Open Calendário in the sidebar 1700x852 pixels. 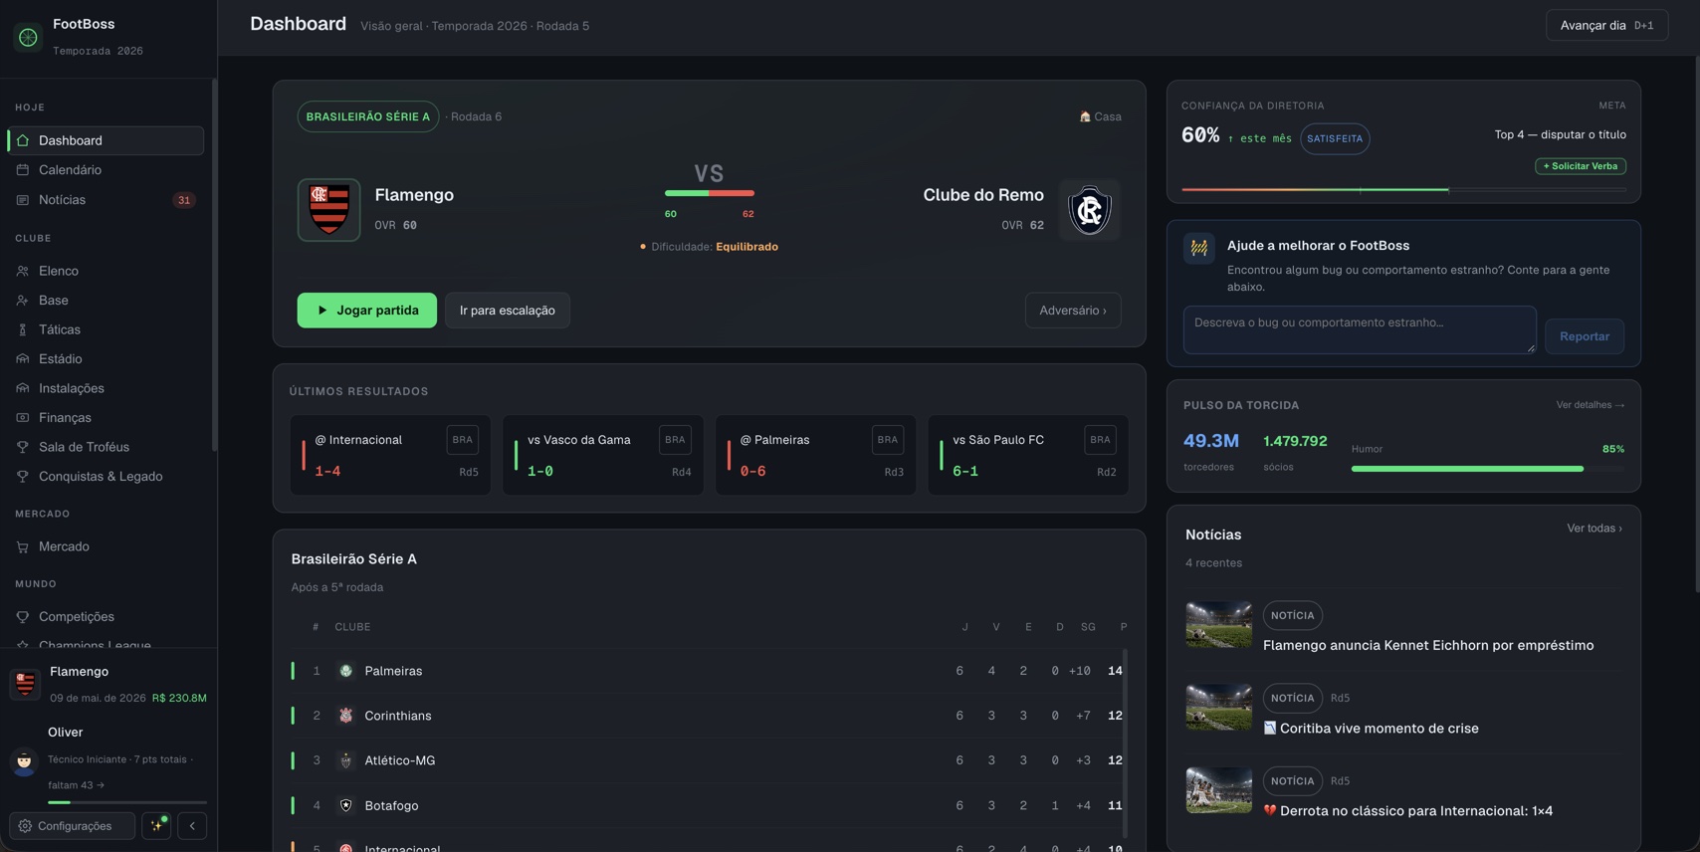pos(106,170)
